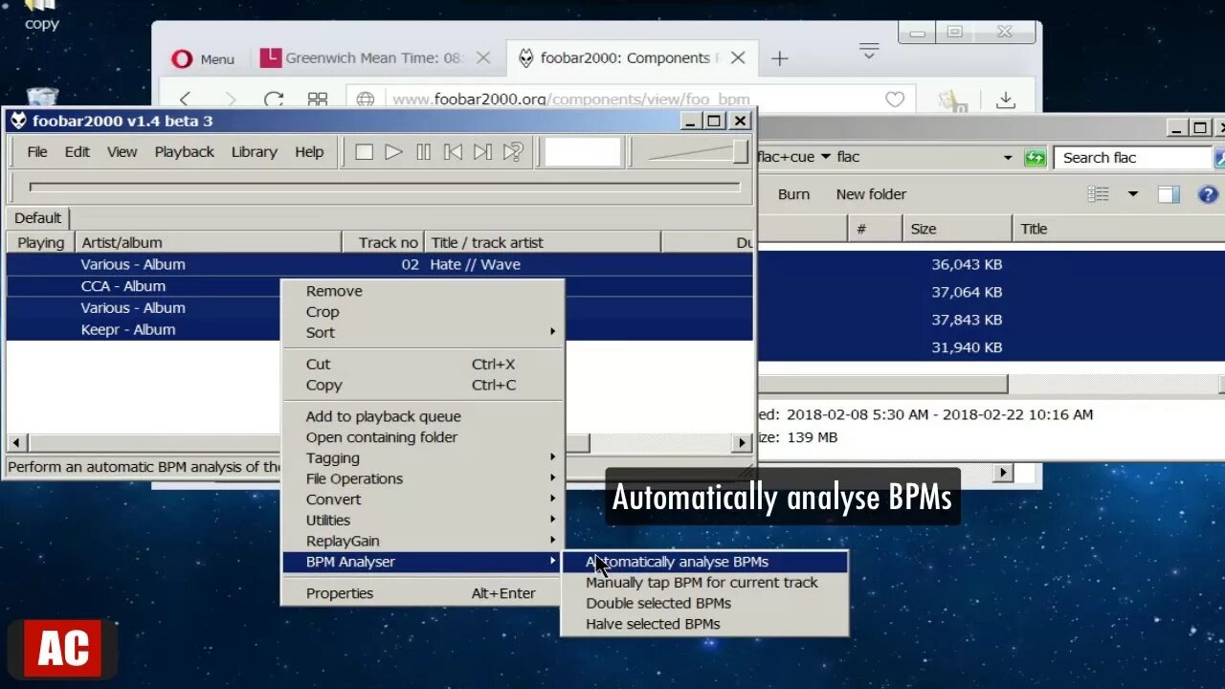
Task: Choose Double selected BPMs
Action: (x=704, y=604)
